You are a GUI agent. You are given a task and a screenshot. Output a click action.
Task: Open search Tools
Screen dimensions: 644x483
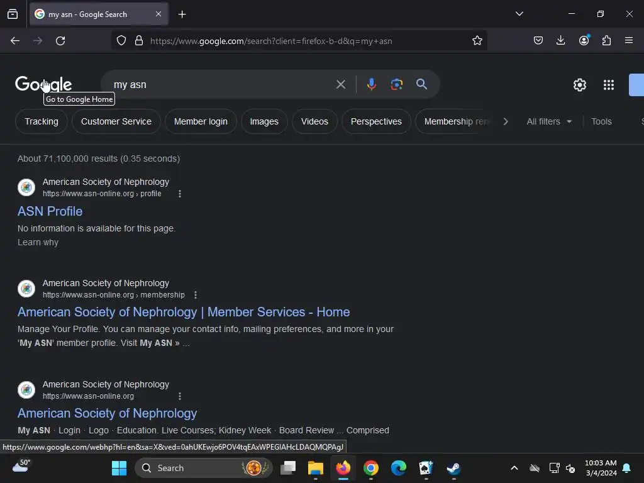pos(601,121)
